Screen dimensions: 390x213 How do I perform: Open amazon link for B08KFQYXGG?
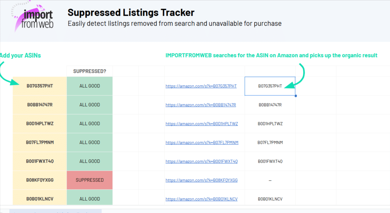[x=202, y=180]
